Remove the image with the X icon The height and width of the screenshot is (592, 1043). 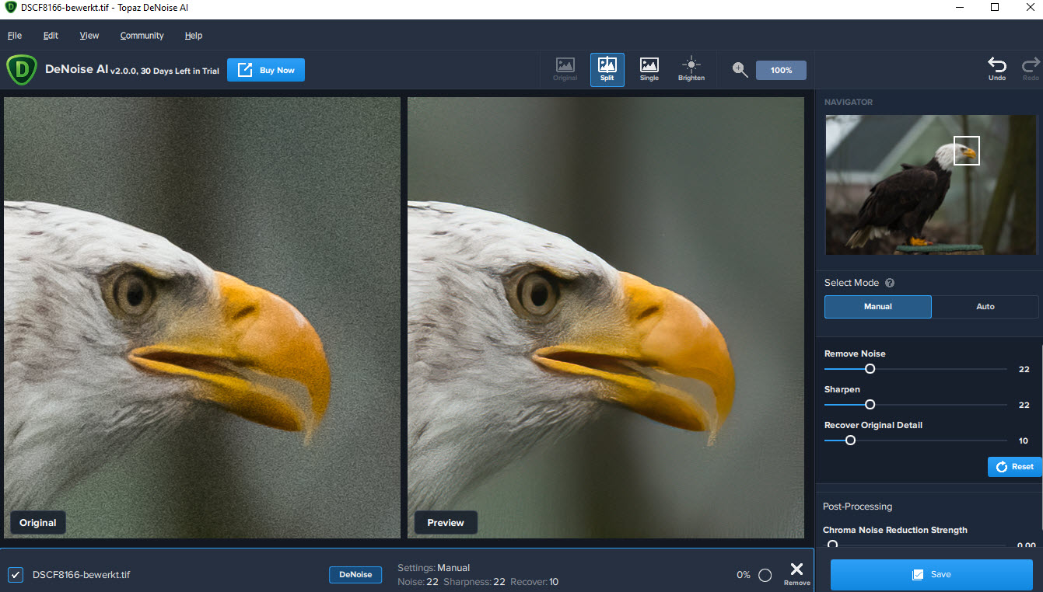[x=796, y=572]
